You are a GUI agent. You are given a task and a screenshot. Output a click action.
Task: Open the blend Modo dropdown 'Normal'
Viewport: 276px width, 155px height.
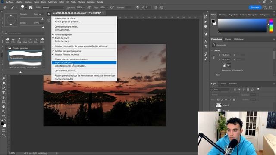click(53, 8)
